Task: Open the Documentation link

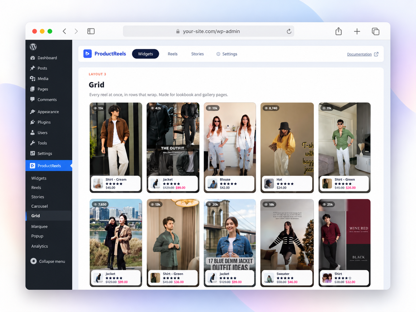Action: coord(363,54)
